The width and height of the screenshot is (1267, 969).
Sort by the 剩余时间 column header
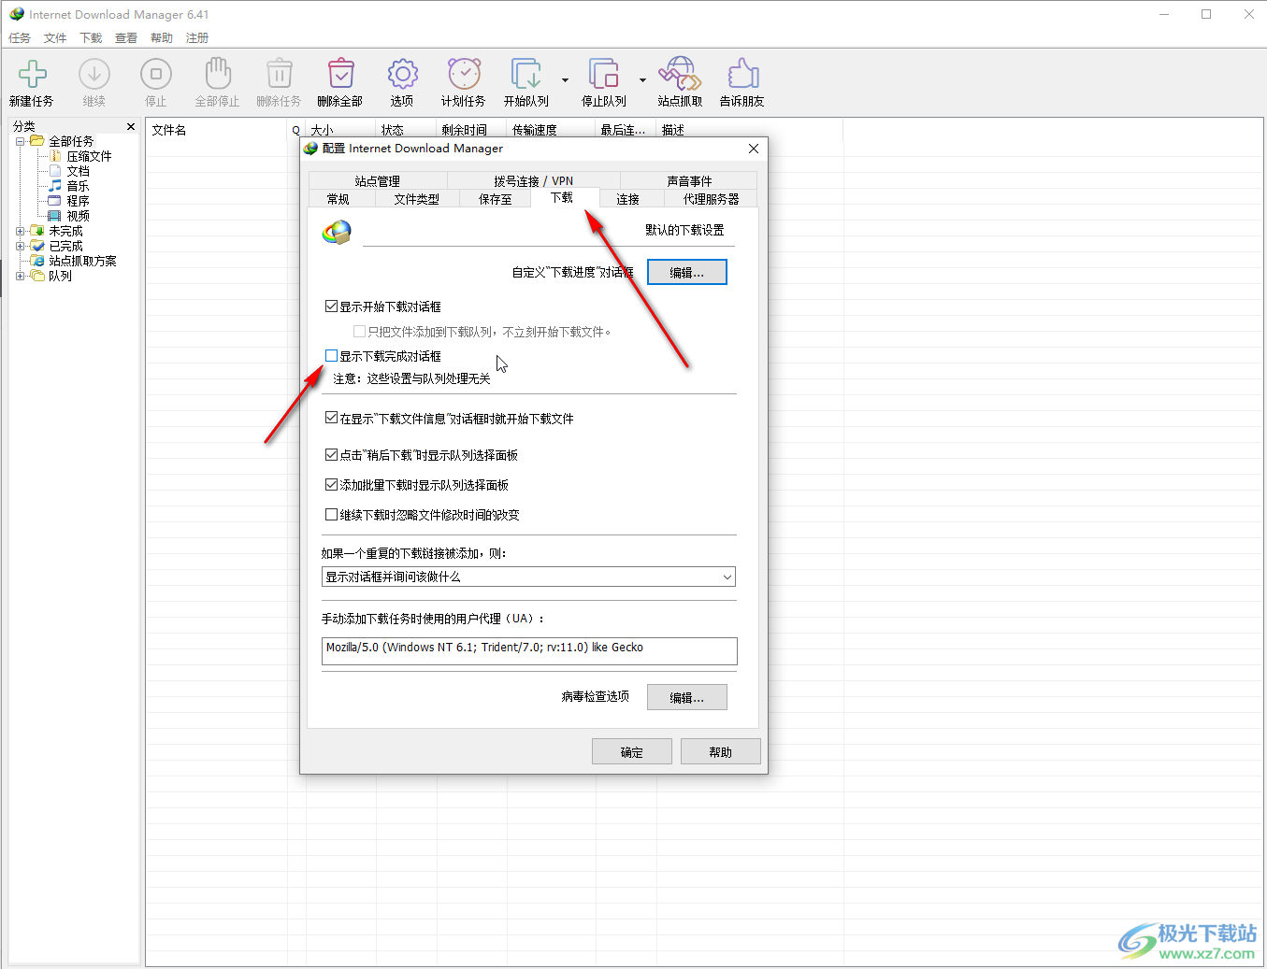tap(471, 130)
